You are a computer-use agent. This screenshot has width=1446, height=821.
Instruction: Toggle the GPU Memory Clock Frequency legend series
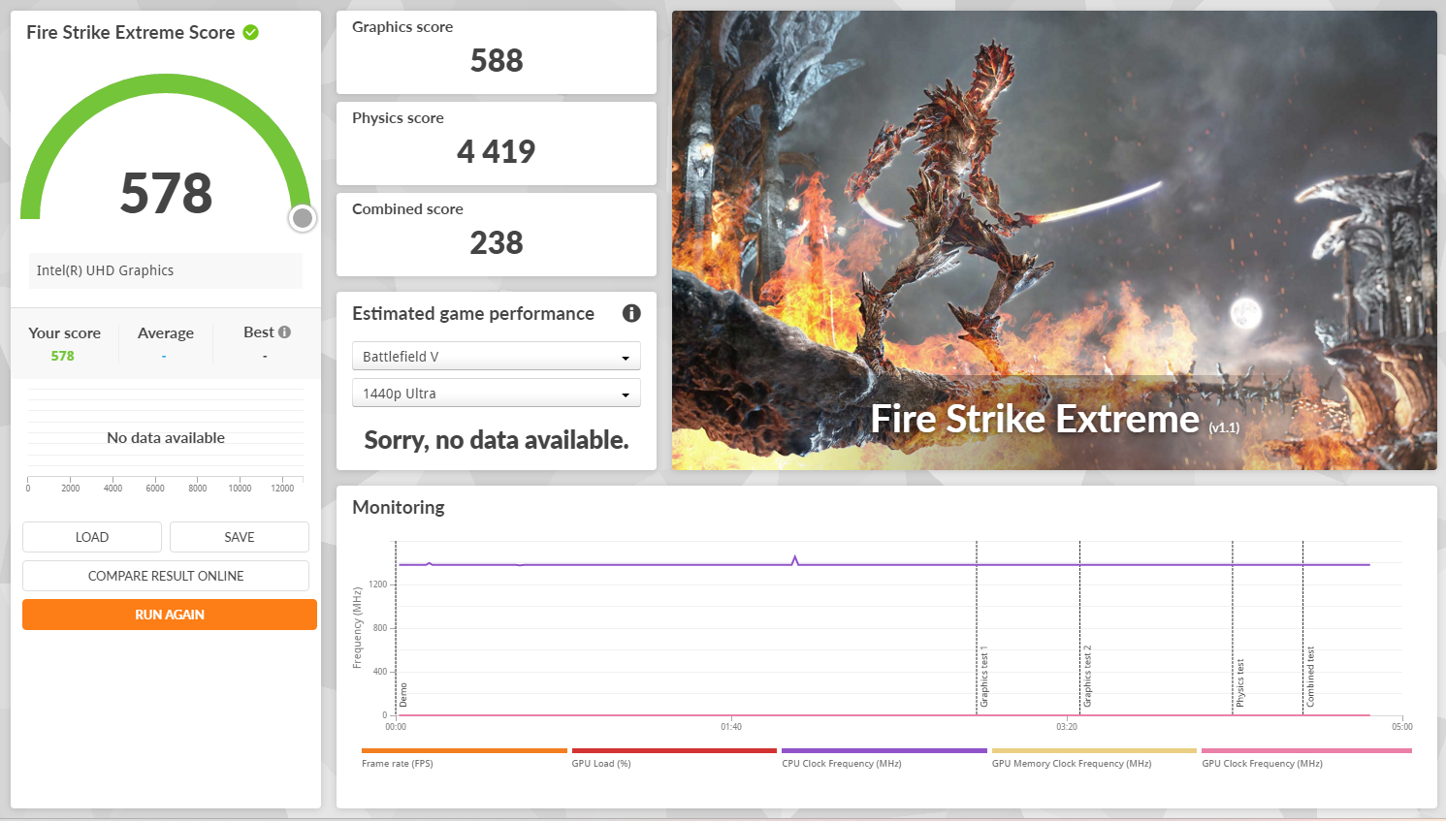[x=1094, y=758]
